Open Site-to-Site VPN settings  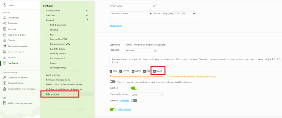point(58,39)
